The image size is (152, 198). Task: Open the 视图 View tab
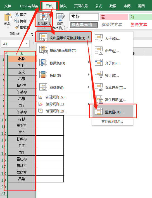pyautogui.click(x=141, y=6)
